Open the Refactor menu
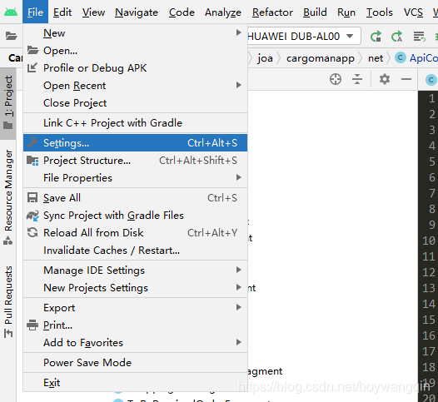The width and height of the screenshot is (438, 402). click(x=272, y=12)
